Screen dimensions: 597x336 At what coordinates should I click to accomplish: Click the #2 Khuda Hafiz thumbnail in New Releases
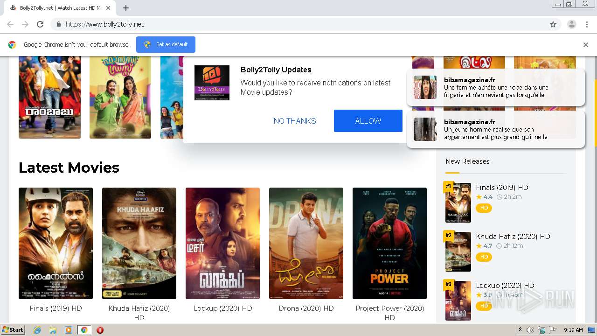458,252
